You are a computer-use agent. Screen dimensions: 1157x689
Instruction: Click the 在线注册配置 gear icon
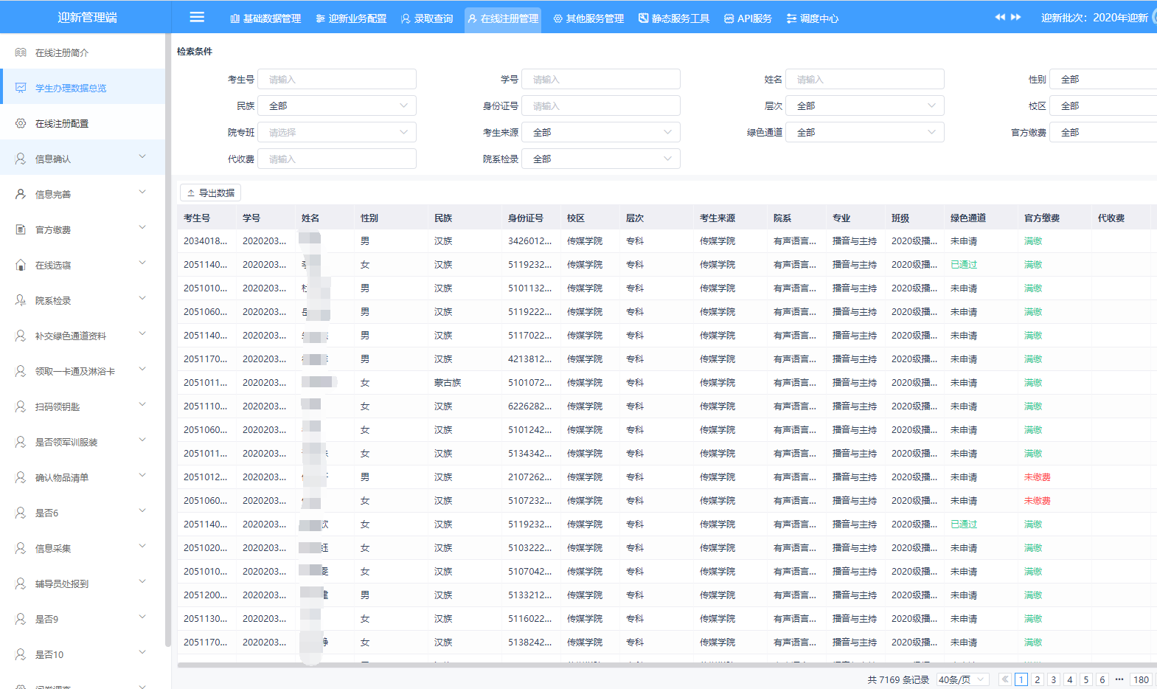coord(21,123)
